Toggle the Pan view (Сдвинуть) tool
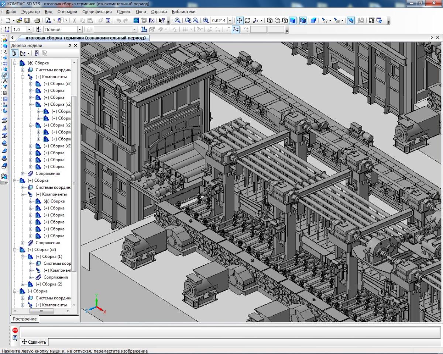Screen dimensions: 443x354 [x=239, y=21]
